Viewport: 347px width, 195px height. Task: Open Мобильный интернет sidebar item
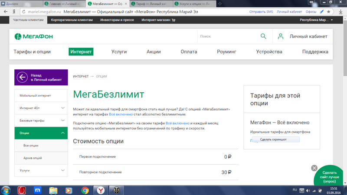[41, 96]
